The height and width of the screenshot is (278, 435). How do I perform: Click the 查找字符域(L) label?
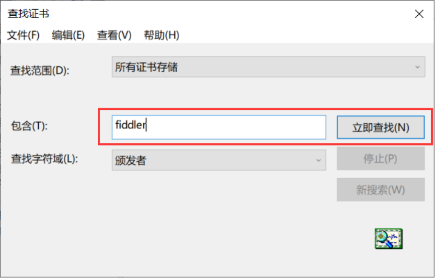(x=45, y=159)
